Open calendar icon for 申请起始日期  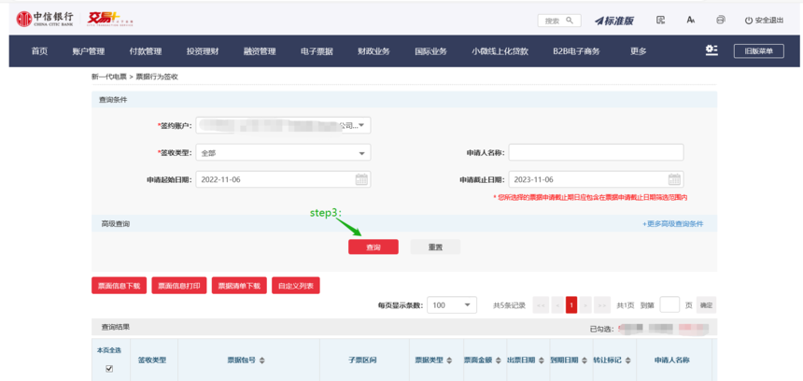(361, 179)
